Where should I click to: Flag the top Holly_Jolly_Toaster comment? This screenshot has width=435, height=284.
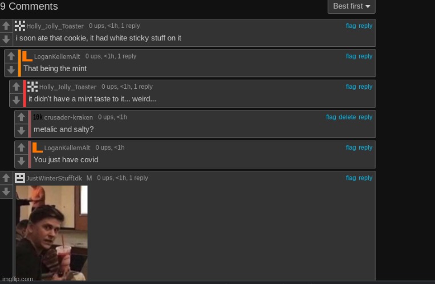351,26
